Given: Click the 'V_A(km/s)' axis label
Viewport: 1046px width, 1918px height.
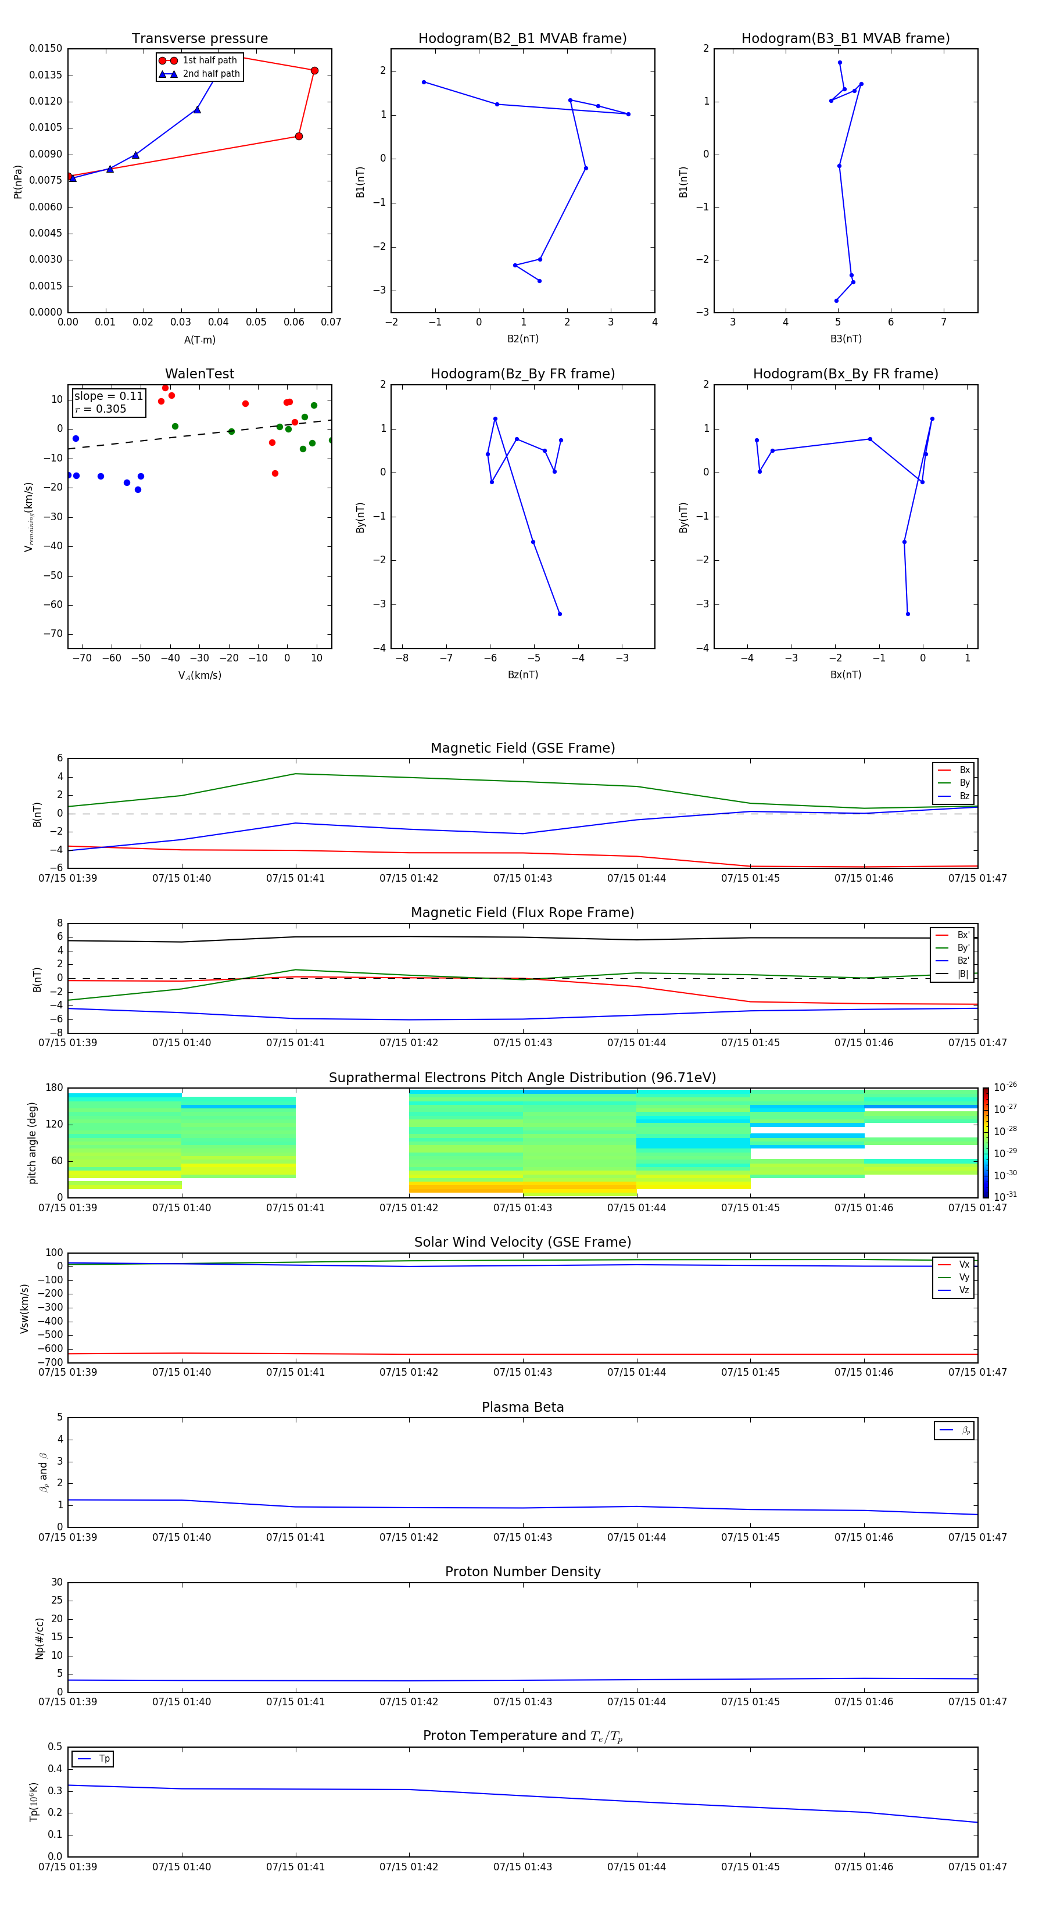Looking at the screenshot, I should (199, 675).
